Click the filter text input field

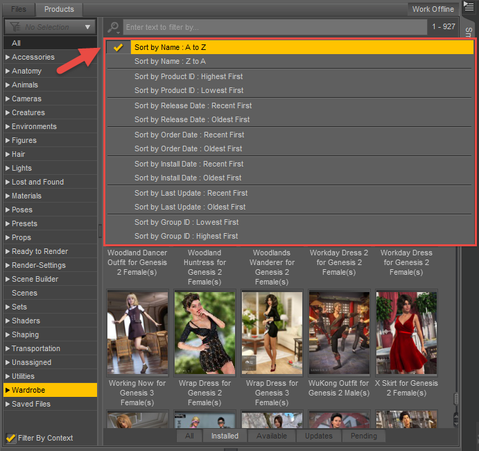275,27
